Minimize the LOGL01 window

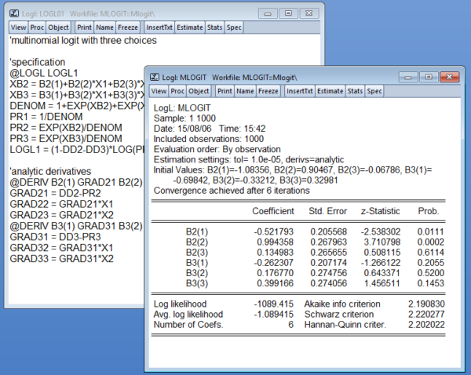[x=268, y=13]
